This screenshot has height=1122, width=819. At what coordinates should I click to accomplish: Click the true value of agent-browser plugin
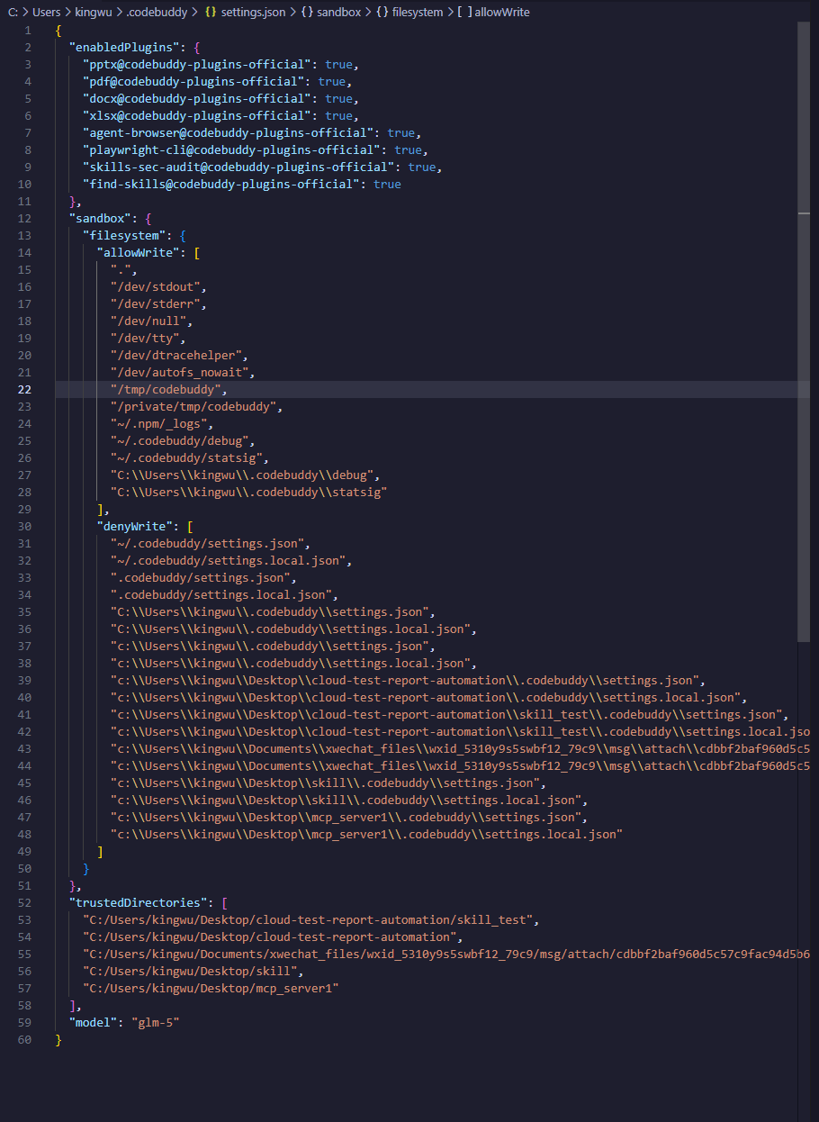401,132
